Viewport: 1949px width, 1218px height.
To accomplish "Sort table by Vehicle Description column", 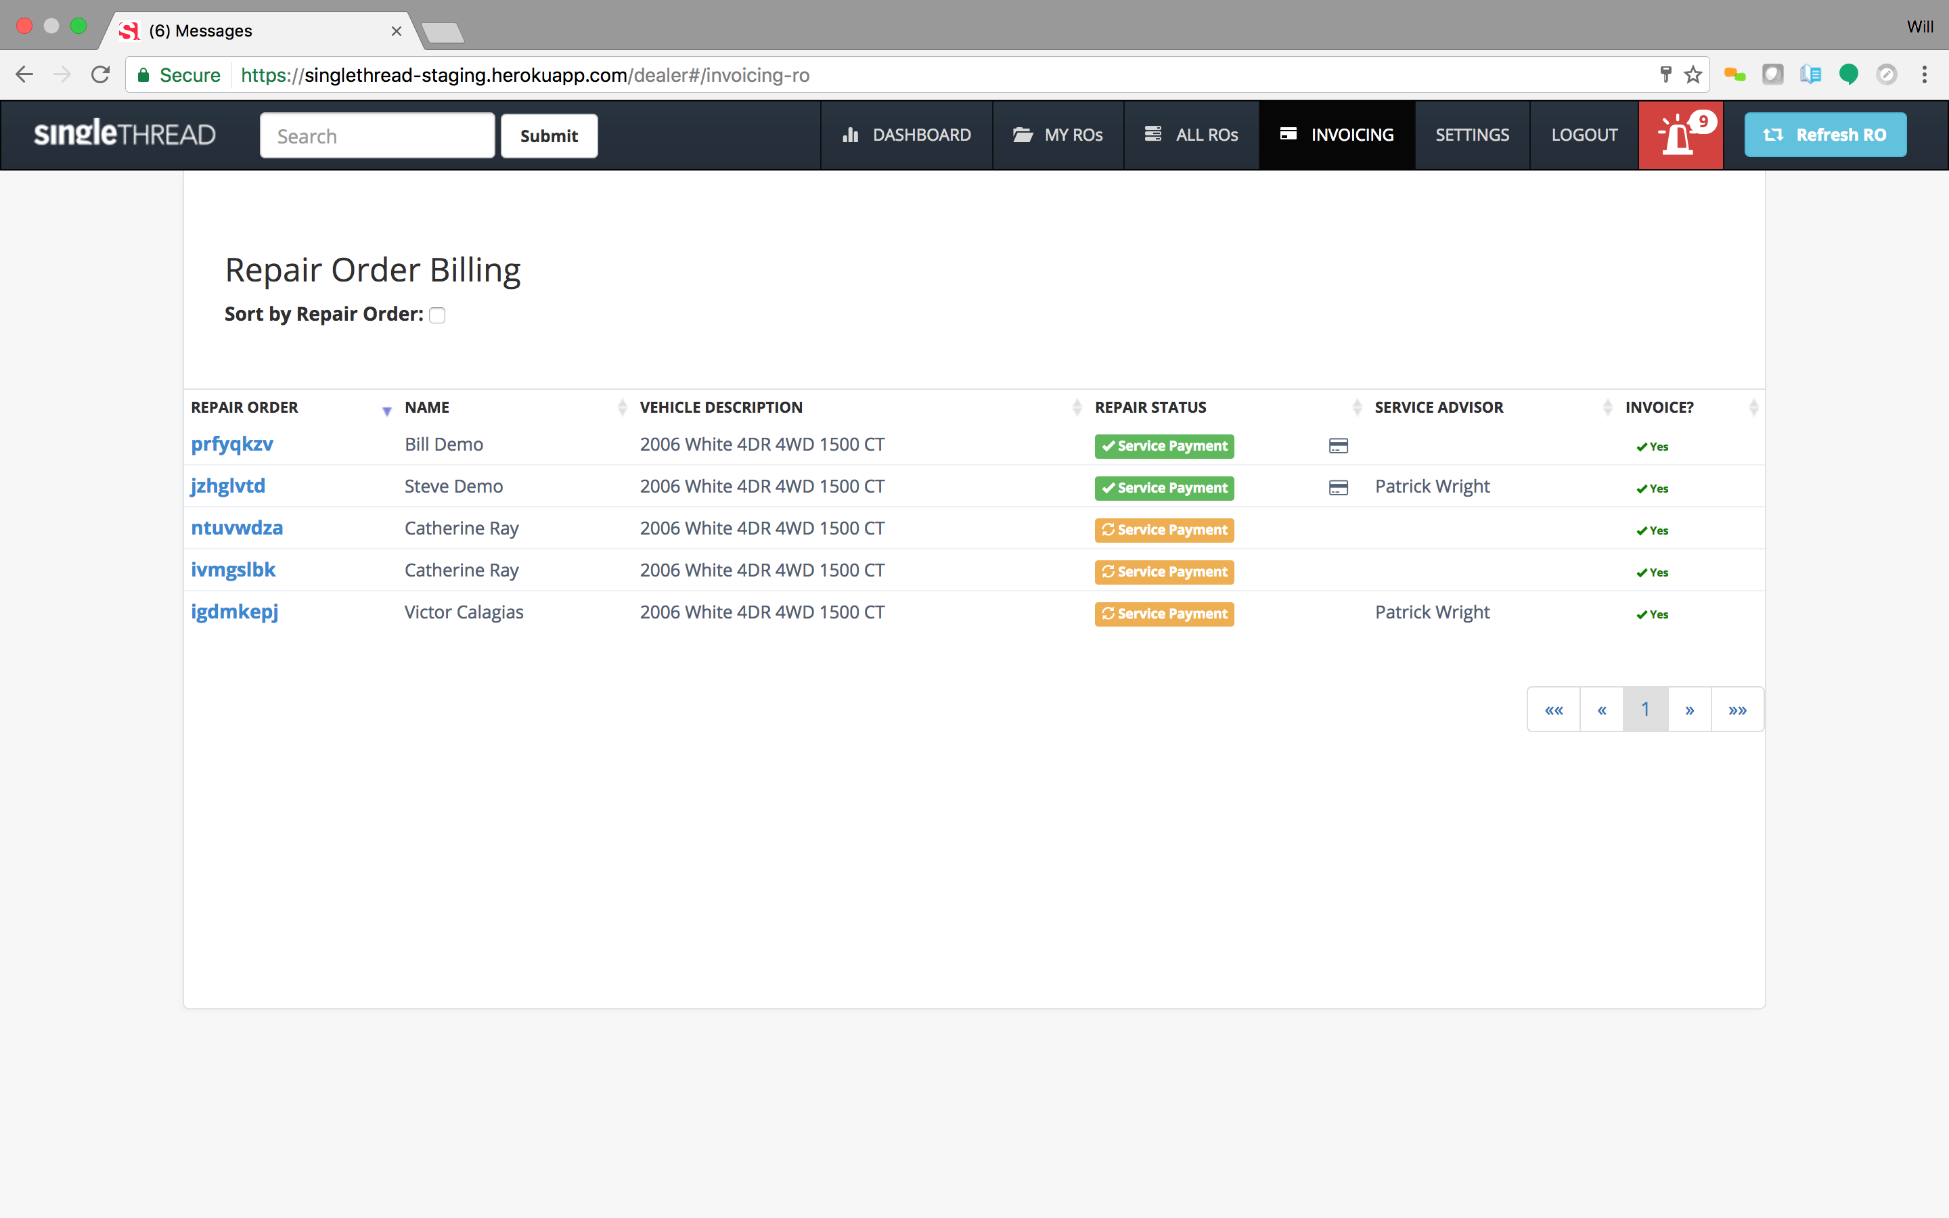I will point(1077,407).
